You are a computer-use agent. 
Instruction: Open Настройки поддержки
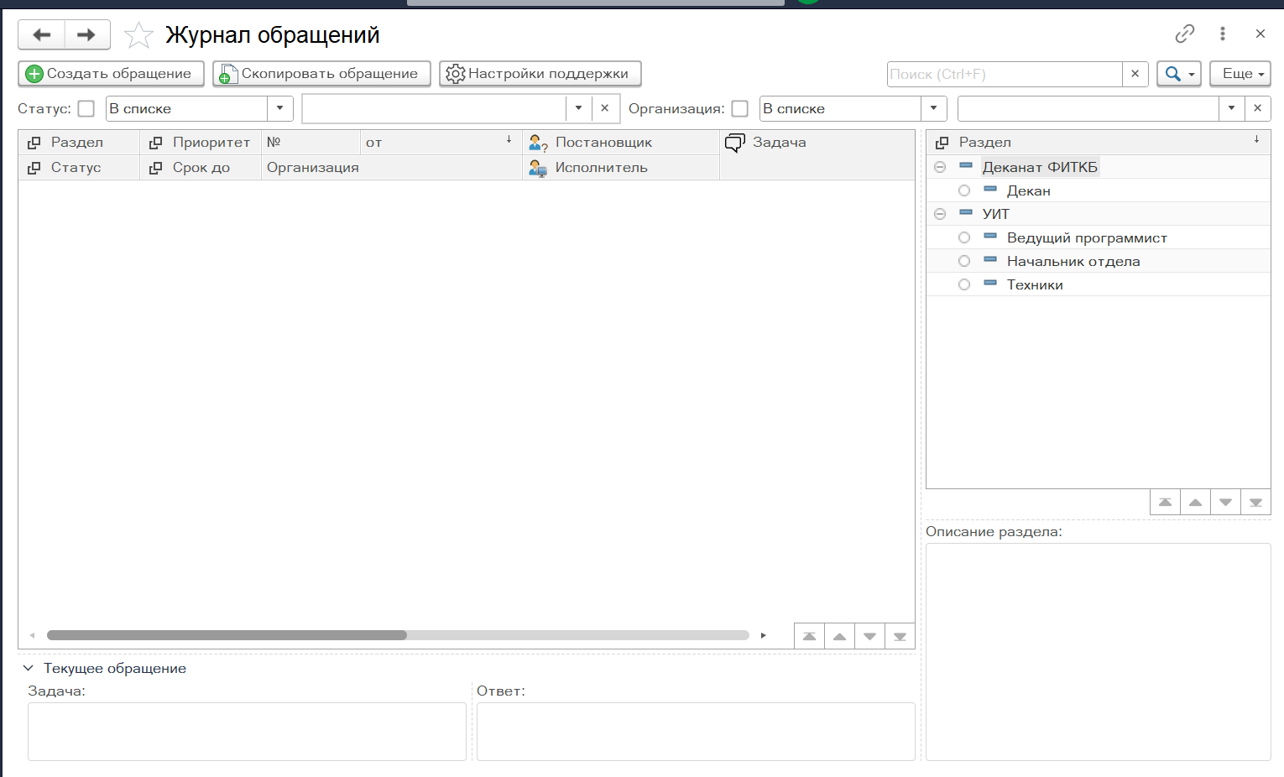pos(540,74)
